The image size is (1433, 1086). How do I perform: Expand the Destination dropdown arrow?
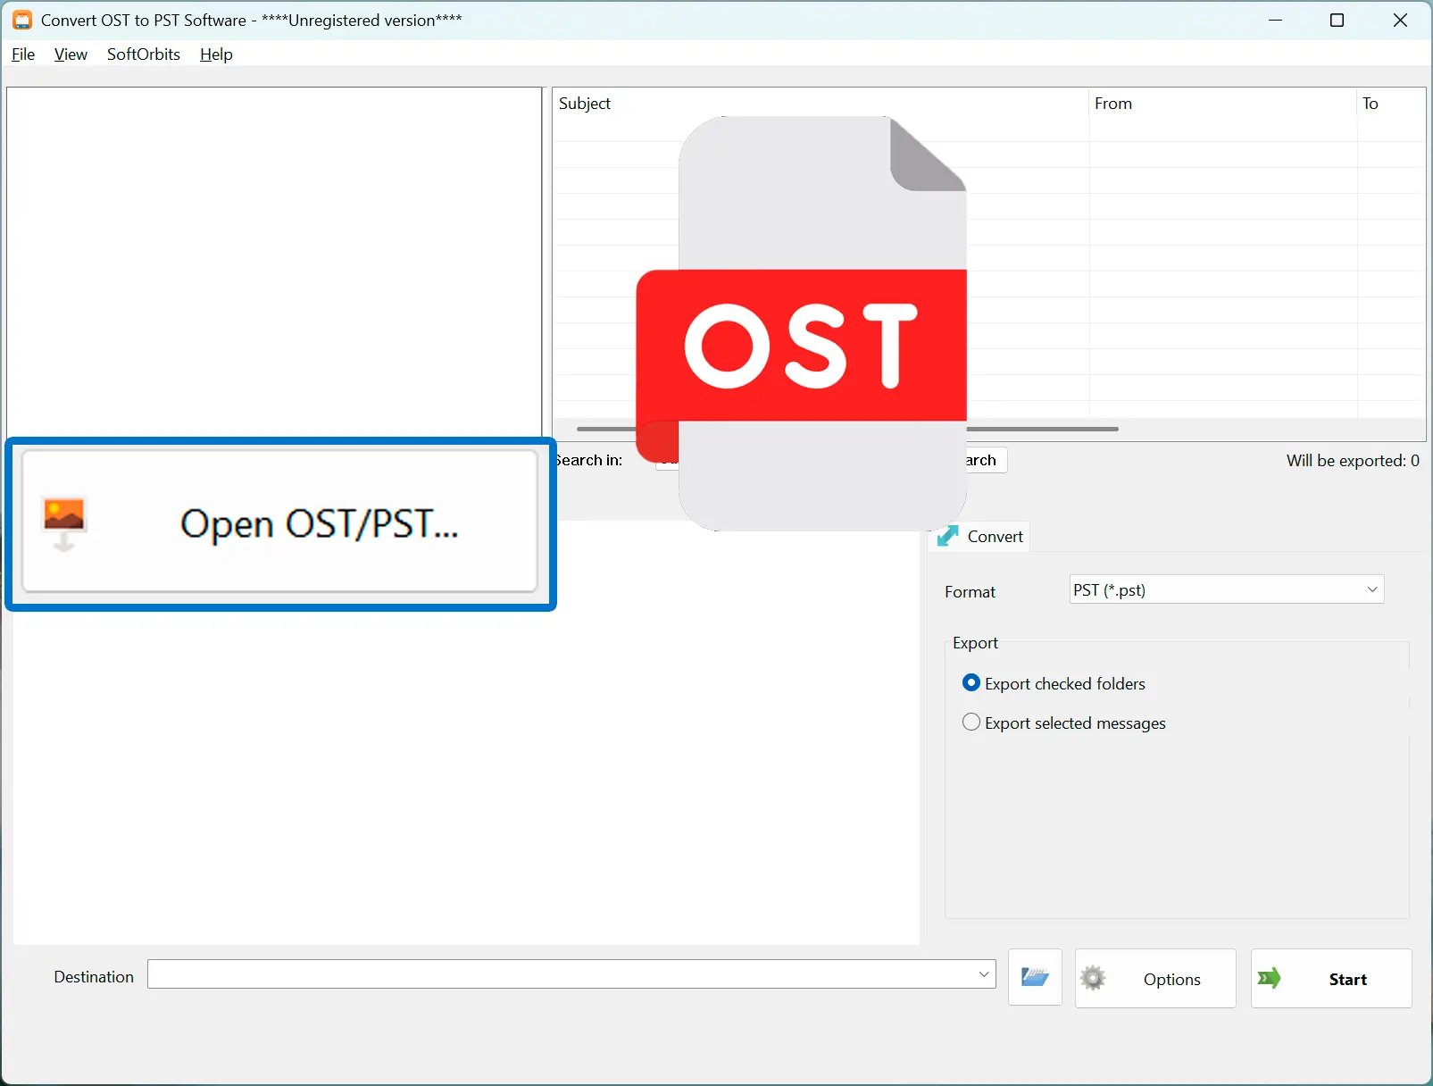coord(984,974)
